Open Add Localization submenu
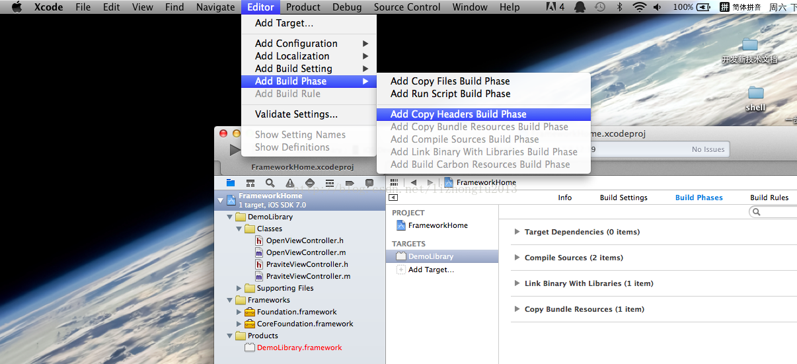Viewport: 797px width, 364px height. 309,56
